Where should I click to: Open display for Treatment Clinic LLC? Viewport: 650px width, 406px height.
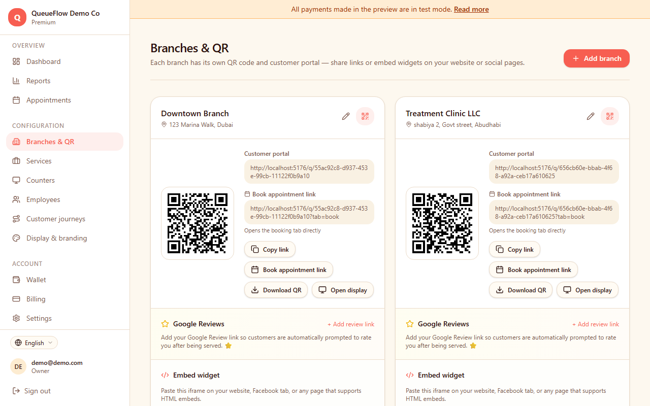(x=588, y=290)
